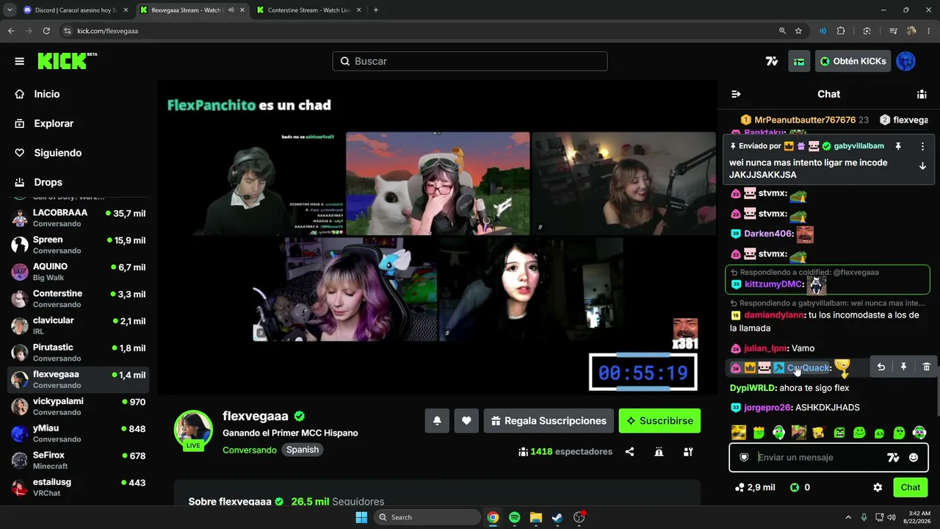940x529 pixels.
Task: Open moderator tools icon under the video
Action: 688,452
